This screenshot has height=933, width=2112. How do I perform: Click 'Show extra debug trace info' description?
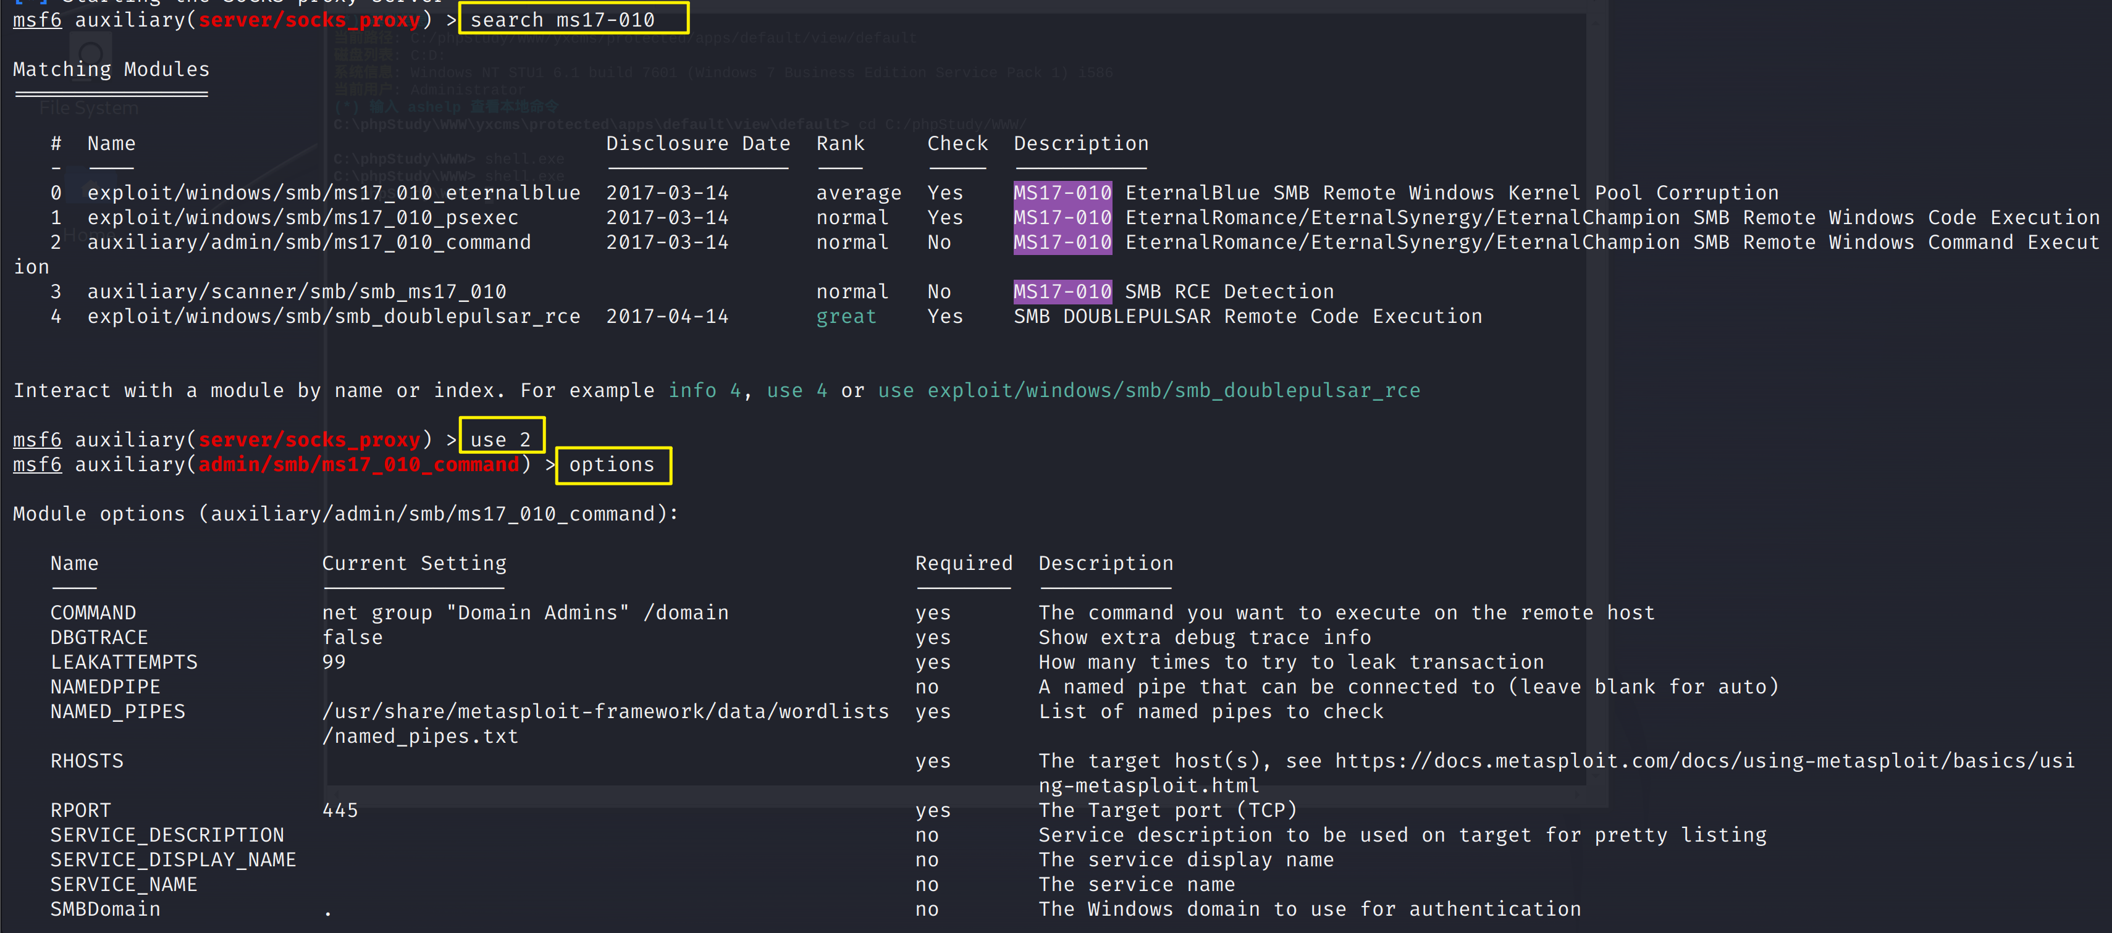point(1205,638)
